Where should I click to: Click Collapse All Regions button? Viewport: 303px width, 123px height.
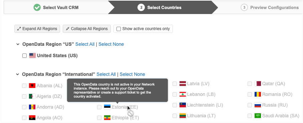87,29
